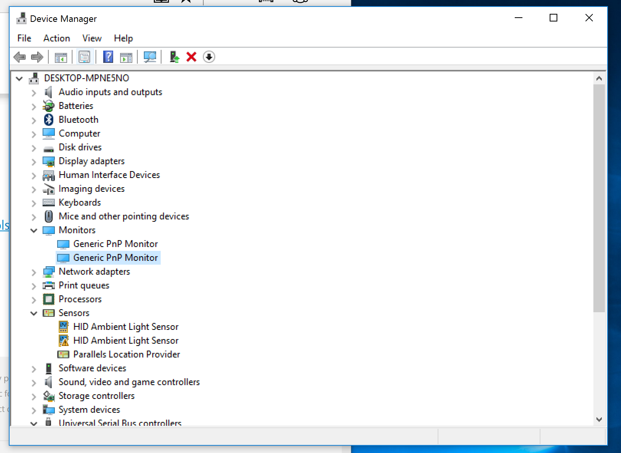621x453 pixels.
Task: Select the highlighted Generic PnP Monitor entry
Action: click(x=115, y=258)
